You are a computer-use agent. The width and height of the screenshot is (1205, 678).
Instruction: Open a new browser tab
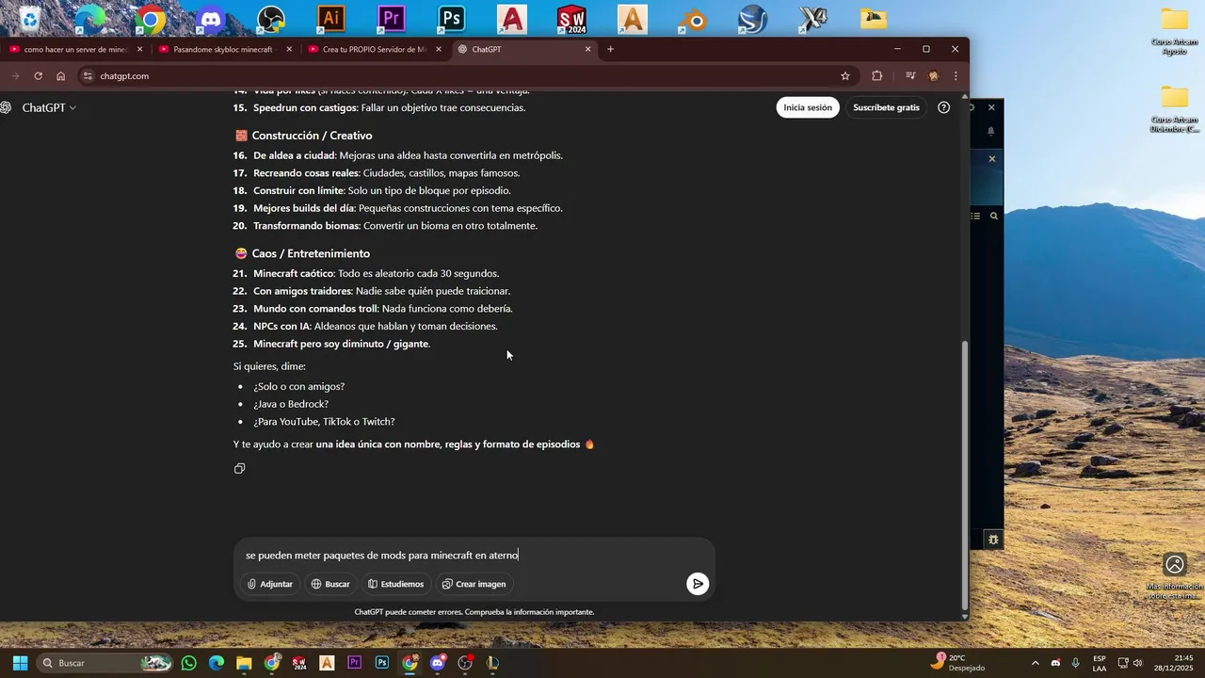[x=610, y=49]
